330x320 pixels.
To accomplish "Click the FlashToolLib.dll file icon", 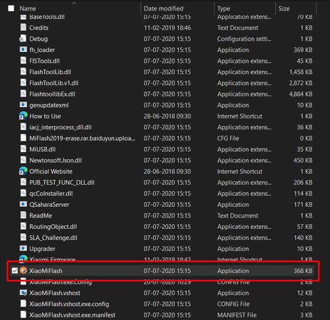I will (x=23, y=72).
